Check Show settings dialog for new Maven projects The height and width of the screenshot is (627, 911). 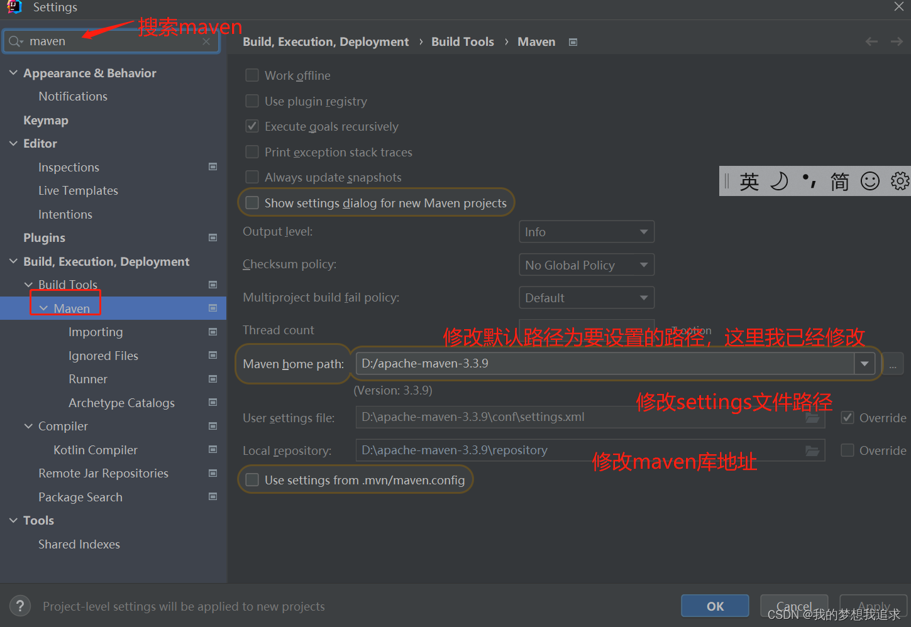point(252,203)
